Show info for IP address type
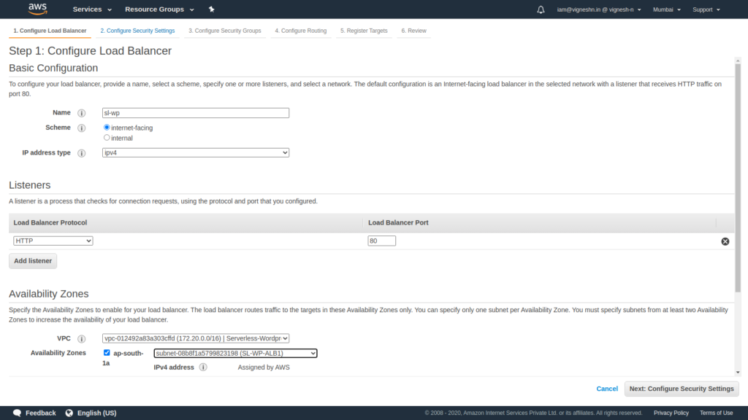The width and height of the screenshot is (748, 420). [x=82, y=153]
